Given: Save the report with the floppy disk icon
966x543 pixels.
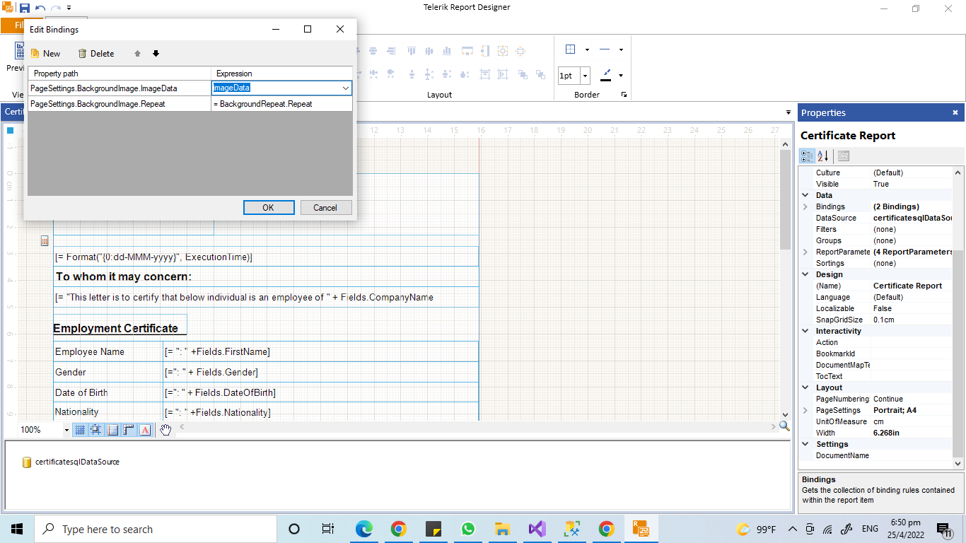Looking at the screenshot, I should click(25, 8).
